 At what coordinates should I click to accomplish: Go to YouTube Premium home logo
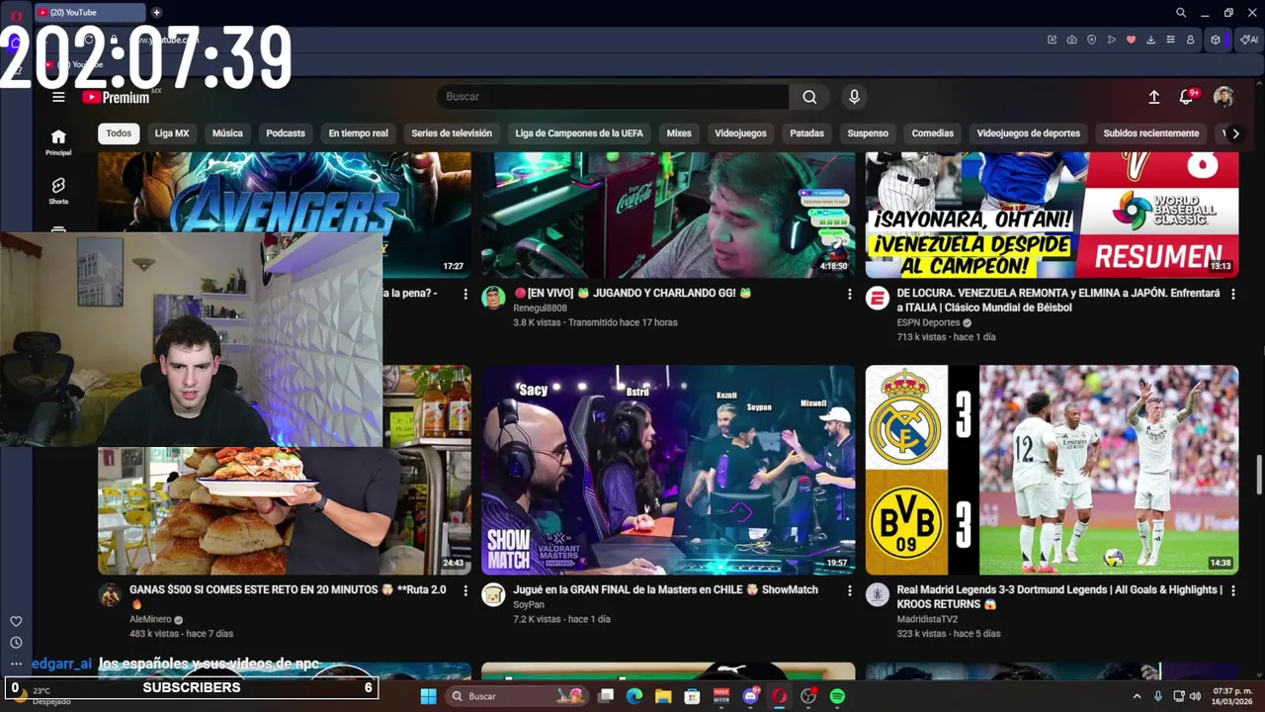(x=116, y=97)
